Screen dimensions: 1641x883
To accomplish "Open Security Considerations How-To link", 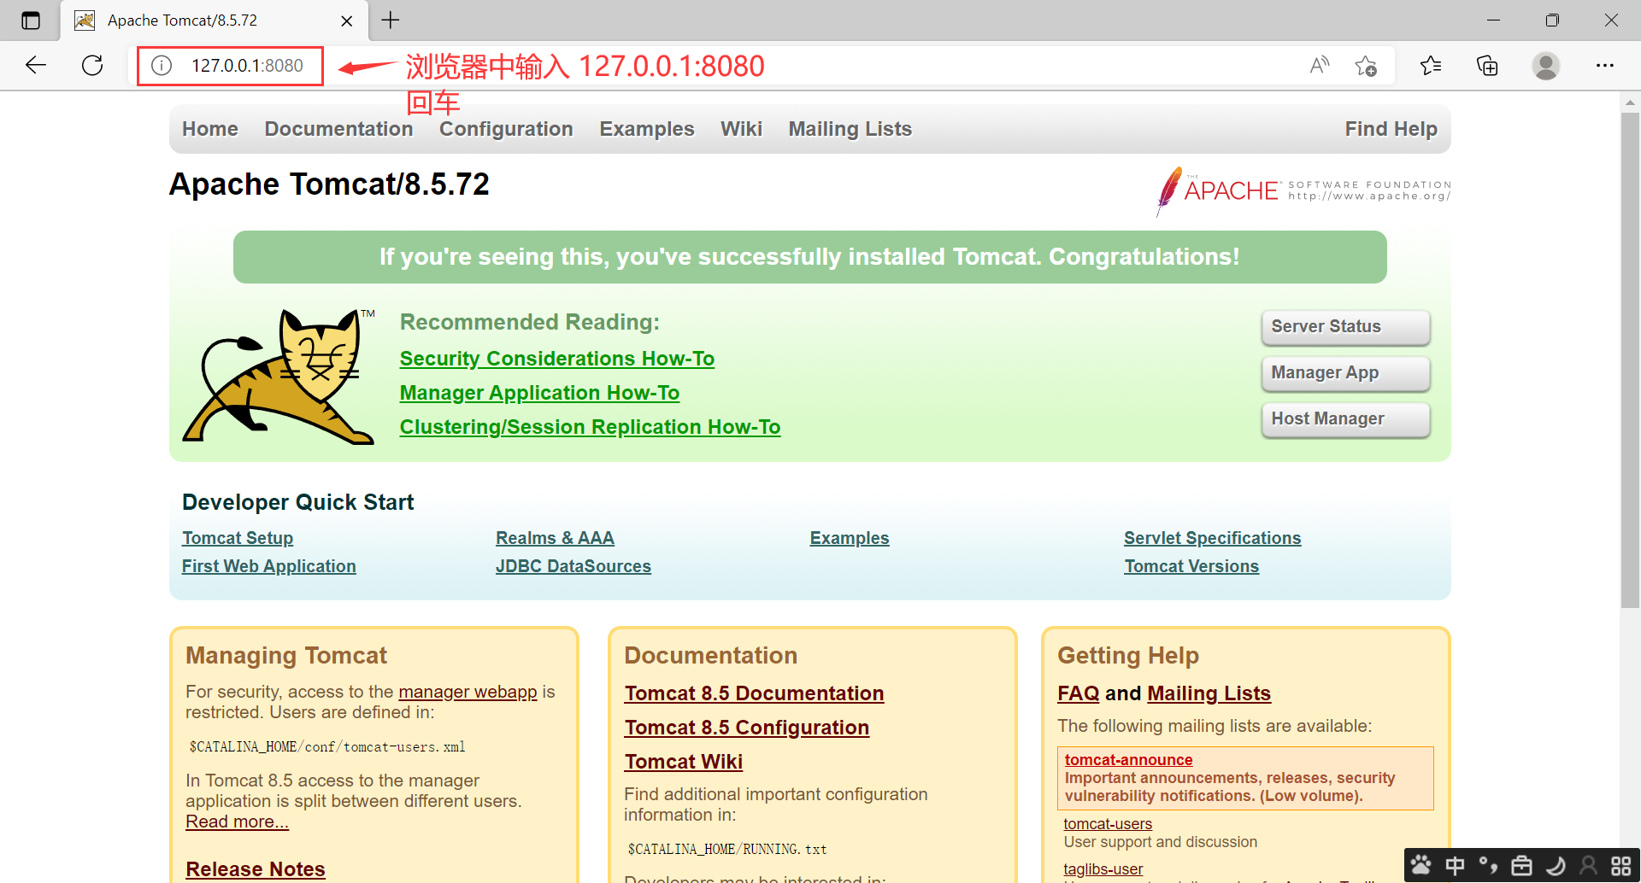I will (x=557, y=359).
